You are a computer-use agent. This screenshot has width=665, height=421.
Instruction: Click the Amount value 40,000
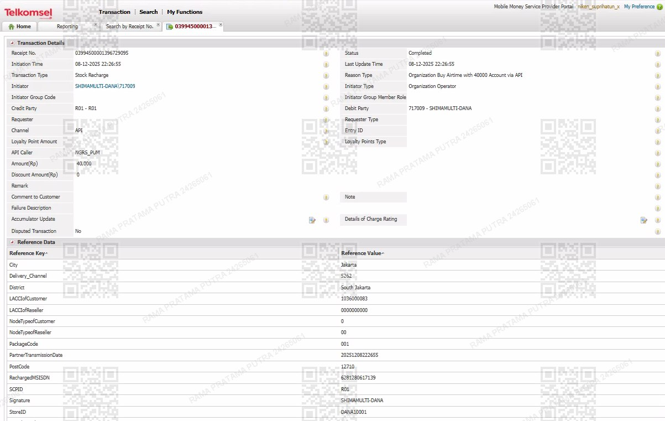[x=84, y=164]
